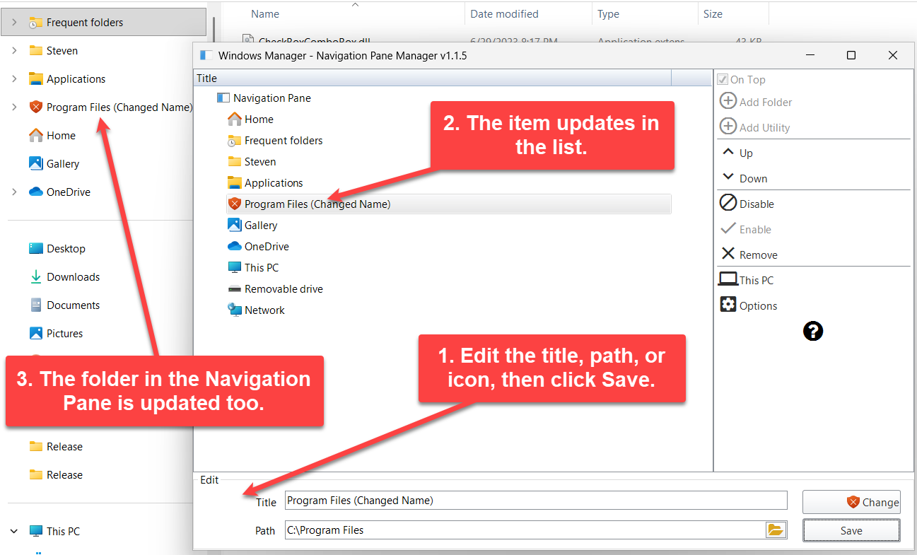917x555 pixels.
Task: Move item Up with arrow icon
Action: click(728, 152)
